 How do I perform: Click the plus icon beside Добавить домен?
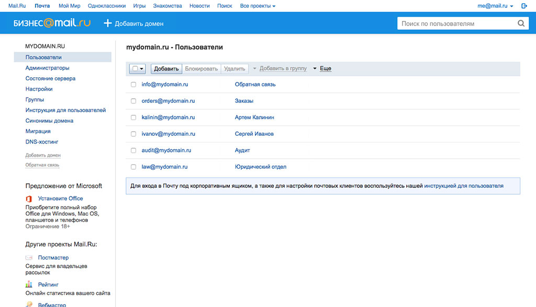(108, 23)
